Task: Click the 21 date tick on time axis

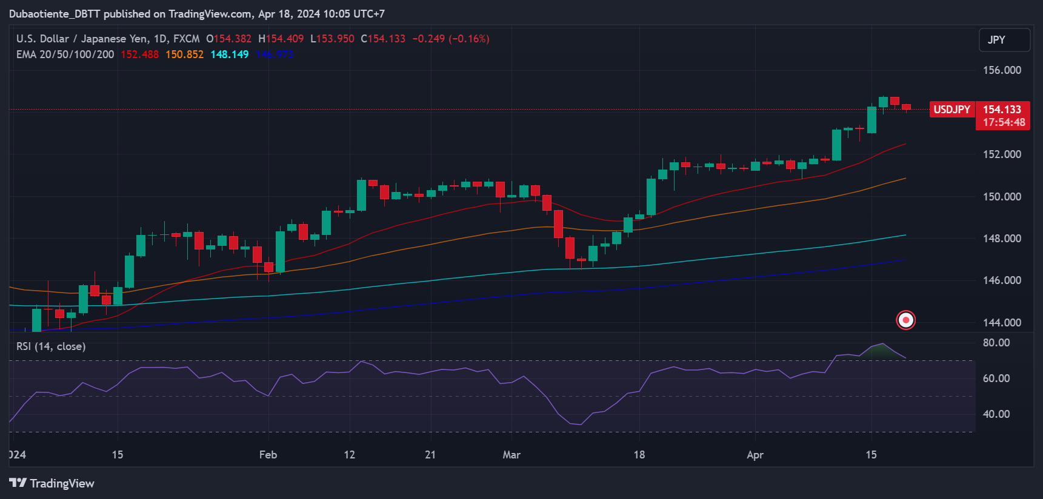Action: 430,455
